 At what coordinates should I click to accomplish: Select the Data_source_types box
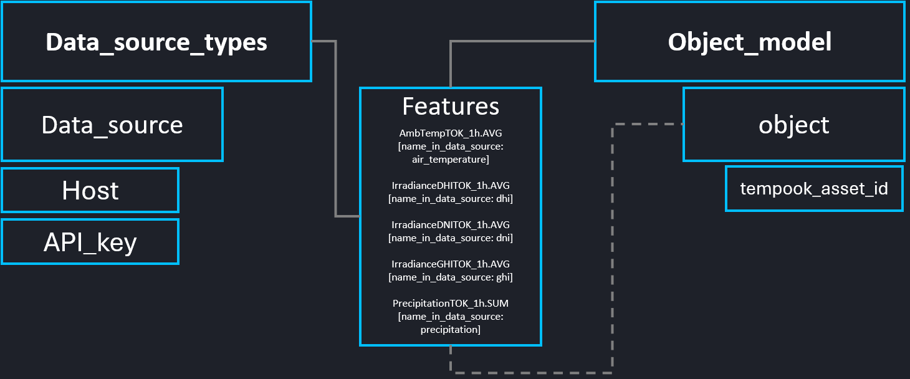[x=156, y=42]
